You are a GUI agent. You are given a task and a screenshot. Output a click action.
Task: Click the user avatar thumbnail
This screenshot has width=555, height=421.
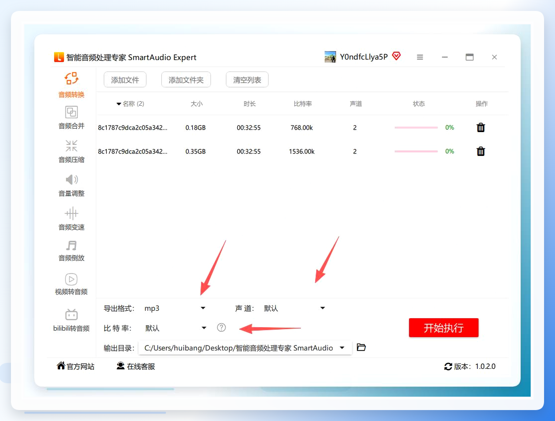(330, 57)
